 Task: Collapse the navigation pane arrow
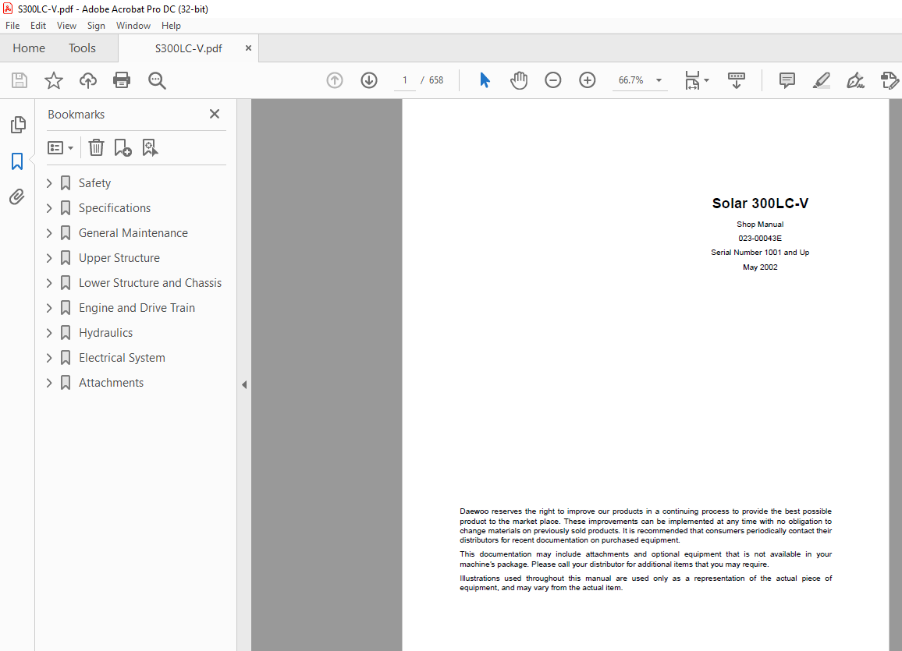tap(244, 384)
